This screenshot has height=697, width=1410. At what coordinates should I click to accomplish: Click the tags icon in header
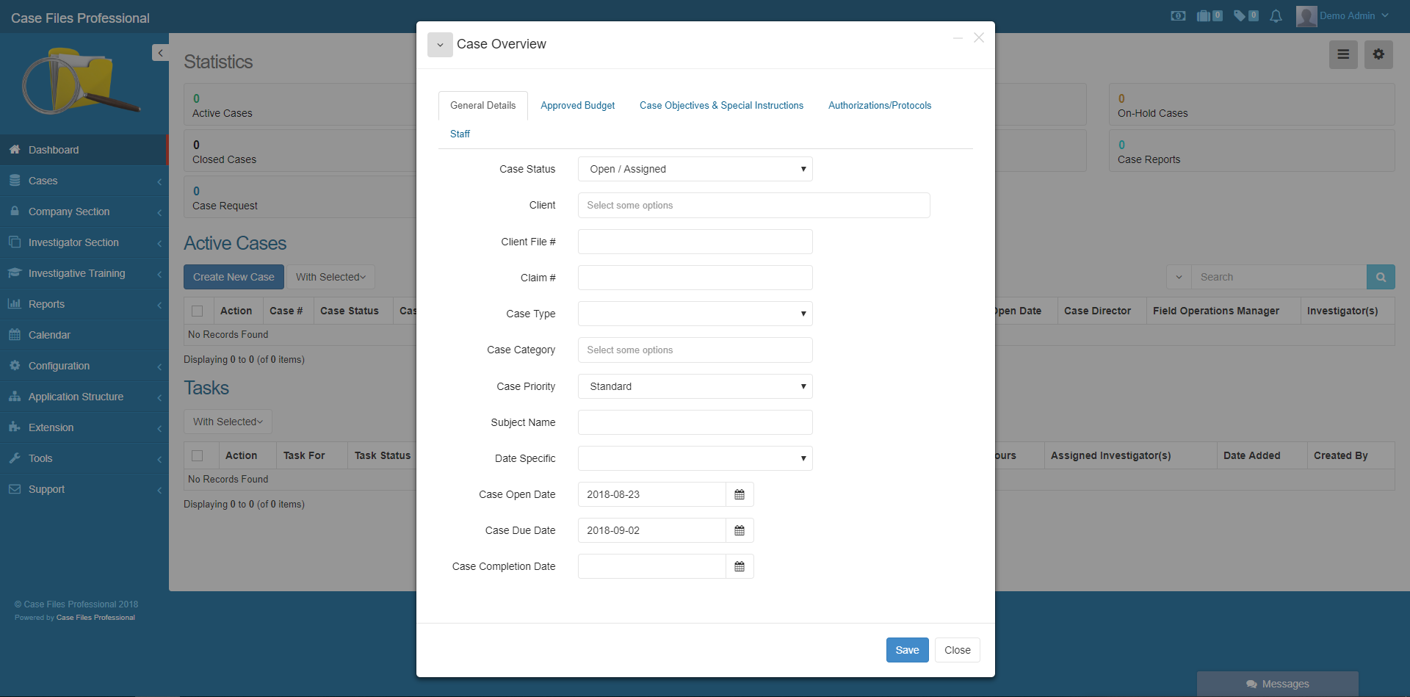(x=1240, y=15)
